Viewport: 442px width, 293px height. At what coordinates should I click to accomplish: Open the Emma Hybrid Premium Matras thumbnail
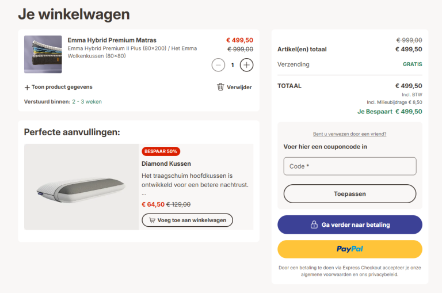(x=43, y=54)
